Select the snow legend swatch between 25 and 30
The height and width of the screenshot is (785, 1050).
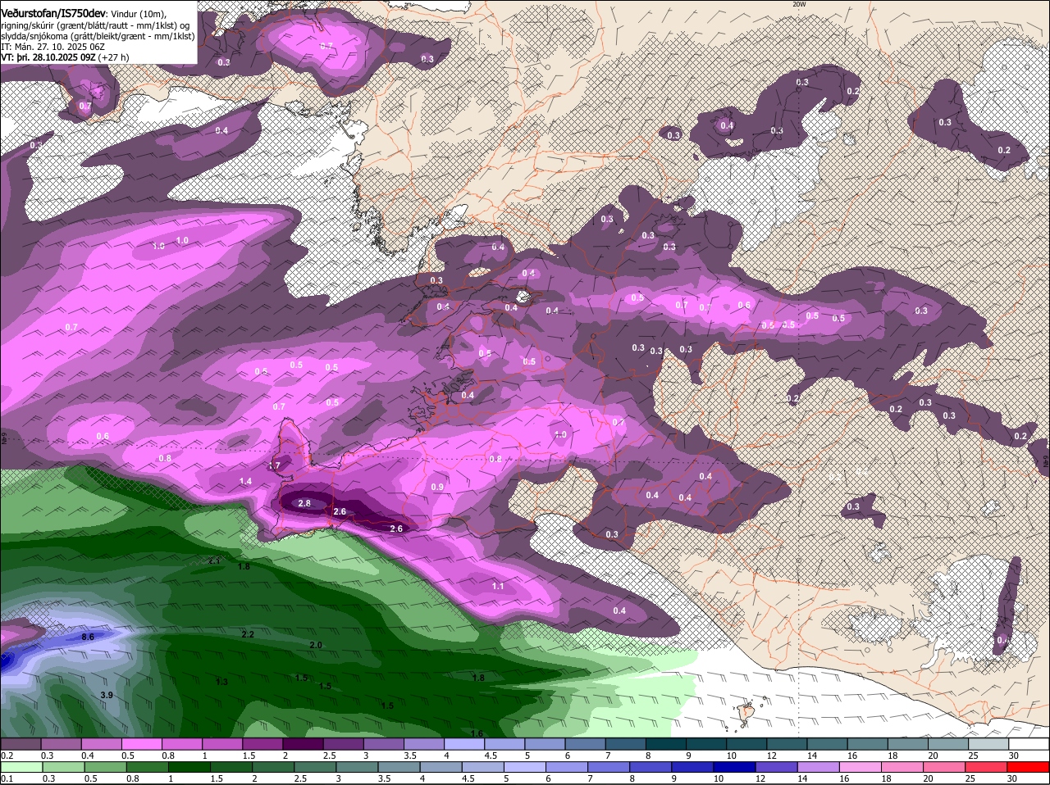tap(988, 743)
